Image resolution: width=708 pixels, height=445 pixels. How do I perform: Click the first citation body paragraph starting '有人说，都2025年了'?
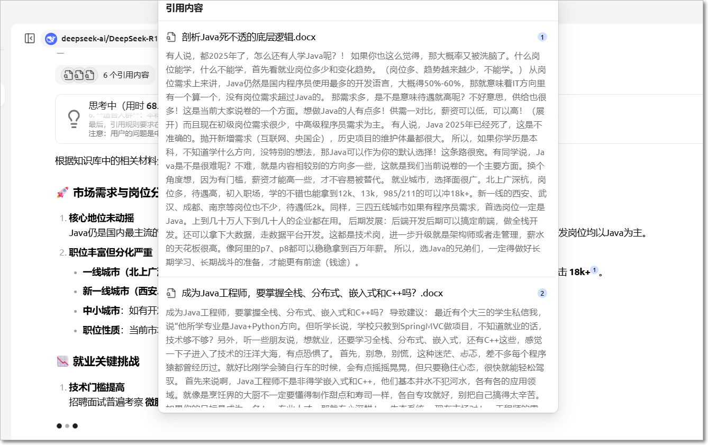pyautogui.click(x=356, y=159)
